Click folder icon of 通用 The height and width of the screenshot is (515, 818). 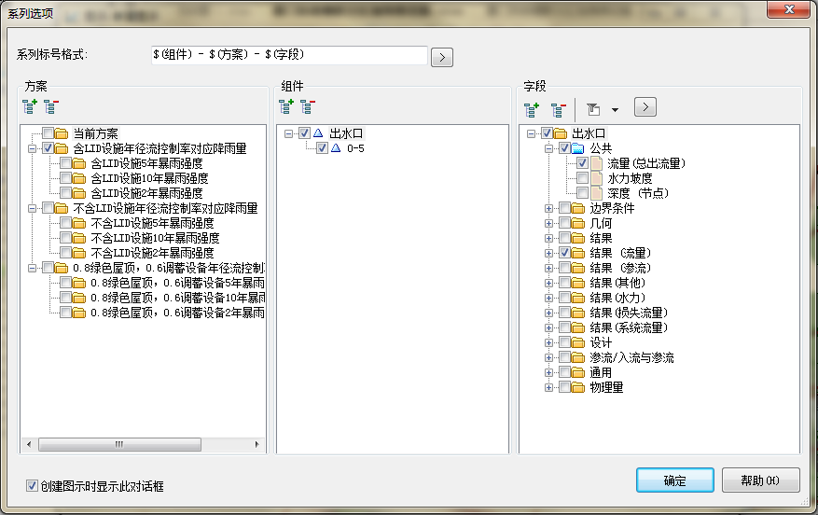(x=577, y=372)
